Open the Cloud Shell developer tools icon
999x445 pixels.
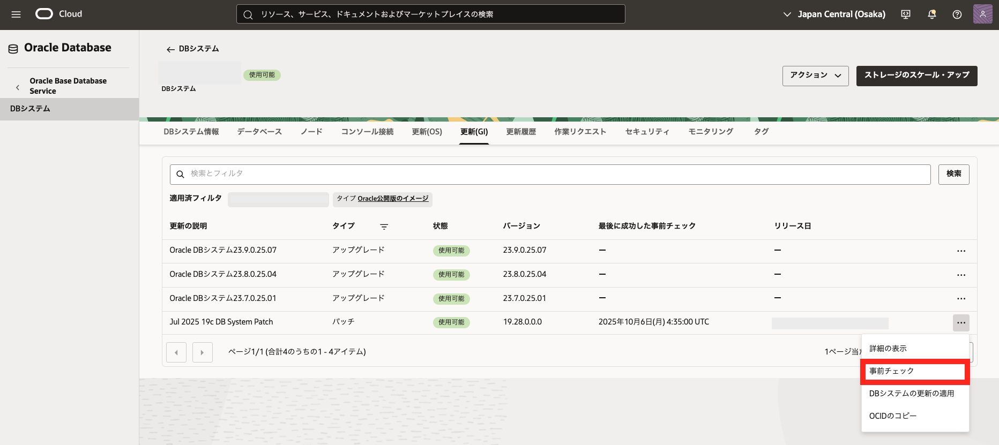point(906,14)
